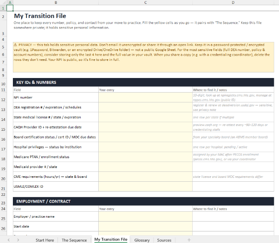
Task: Click 'Medicaid provider # / state' label
Action: pyautogui.click(x=56, y=167)
